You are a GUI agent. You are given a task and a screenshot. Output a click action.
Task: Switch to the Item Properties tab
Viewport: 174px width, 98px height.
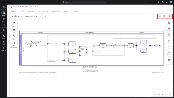(43, 11)
